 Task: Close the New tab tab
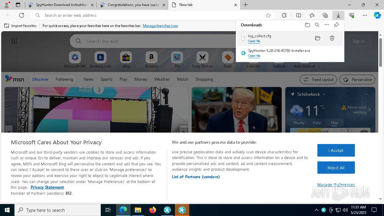(x=235, y=5)
